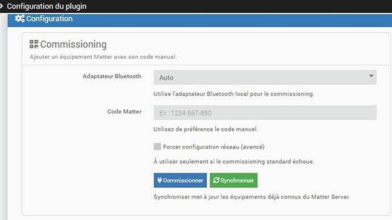This screenshot has height=220, width=392.
Task: Click the Commissioning section heading
Action: [x=73, y=44]
